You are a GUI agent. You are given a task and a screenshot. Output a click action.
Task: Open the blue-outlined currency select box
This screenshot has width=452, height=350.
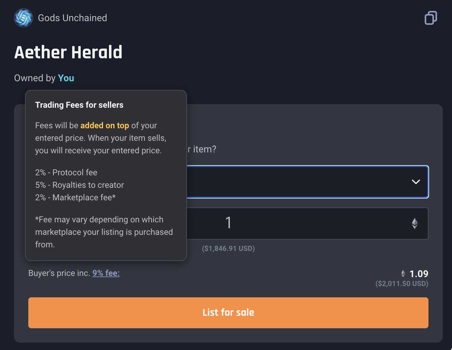[298, 182]
